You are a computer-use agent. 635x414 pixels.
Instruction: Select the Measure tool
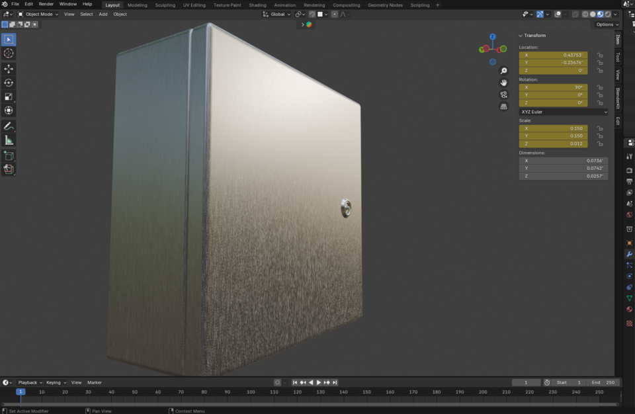[9, 140]
